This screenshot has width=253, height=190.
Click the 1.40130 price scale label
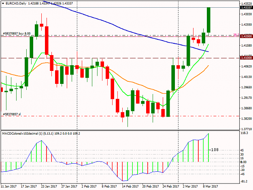pos(247,77)
